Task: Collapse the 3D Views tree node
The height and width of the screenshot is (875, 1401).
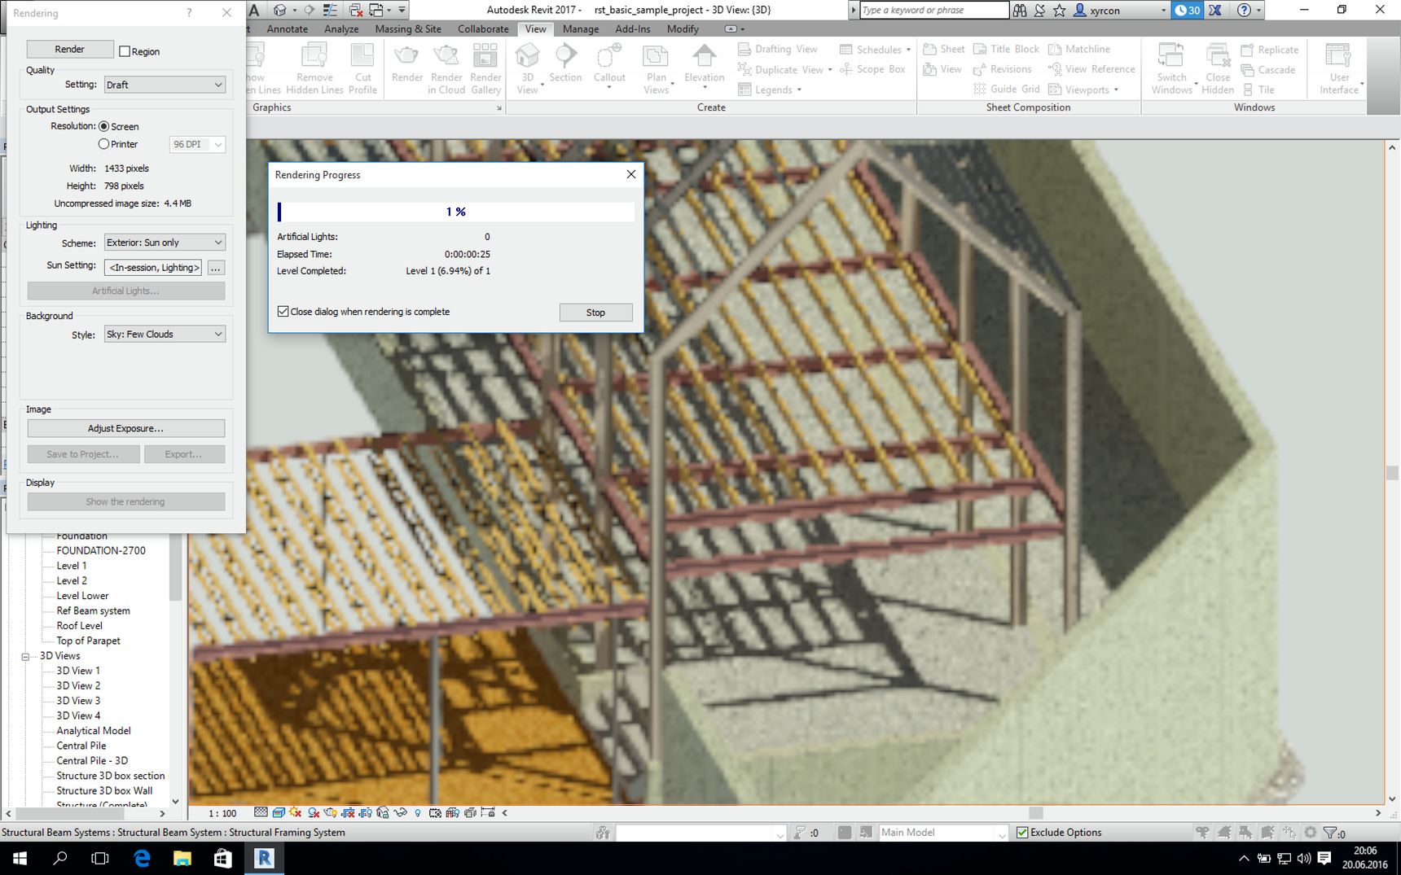Action: tap(25, 656)
